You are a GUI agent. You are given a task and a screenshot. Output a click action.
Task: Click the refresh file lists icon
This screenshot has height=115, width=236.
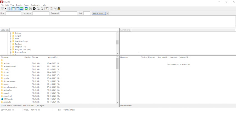tap(26, 9)
